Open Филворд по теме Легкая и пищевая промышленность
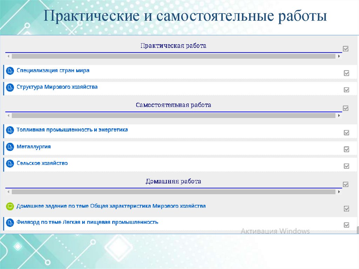The width and height of the screenshot is (359, 269). tap(87, 222)
